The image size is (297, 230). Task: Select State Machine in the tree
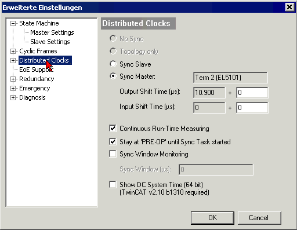coord(39,23)
